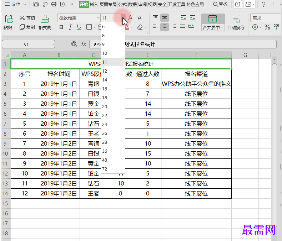Open the font name dropdown (微软雅黑)
Screen dimensions: 282x241
click(x=98, y=18)
